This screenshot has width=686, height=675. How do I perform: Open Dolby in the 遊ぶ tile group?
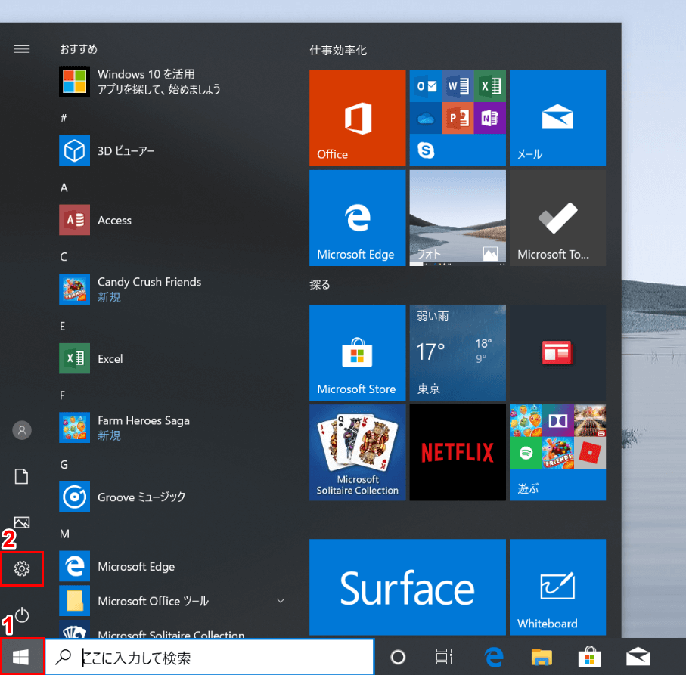[558, 420]
